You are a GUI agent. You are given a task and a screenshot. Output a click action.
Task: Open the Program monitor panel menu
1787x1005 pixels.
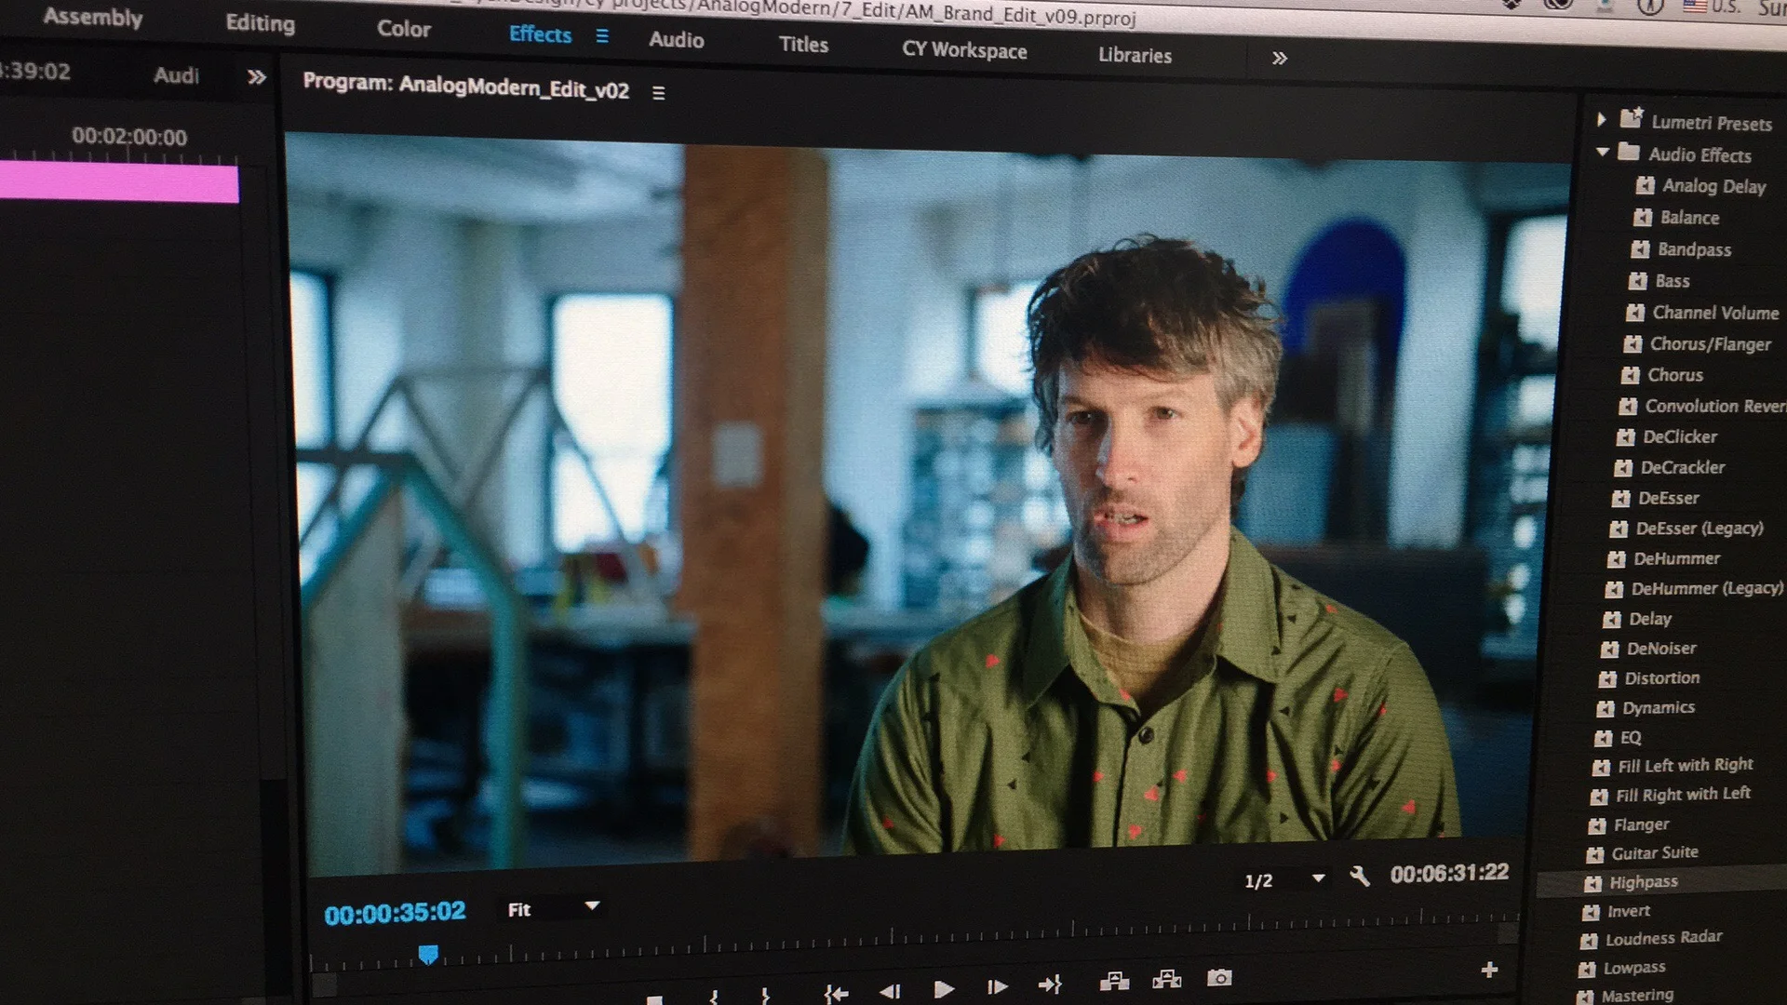tap(659, 93)
